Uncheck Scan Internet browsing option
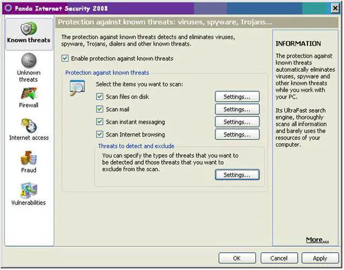The height and width of the screenshot is (270, 344). click(x=99, y=135)
